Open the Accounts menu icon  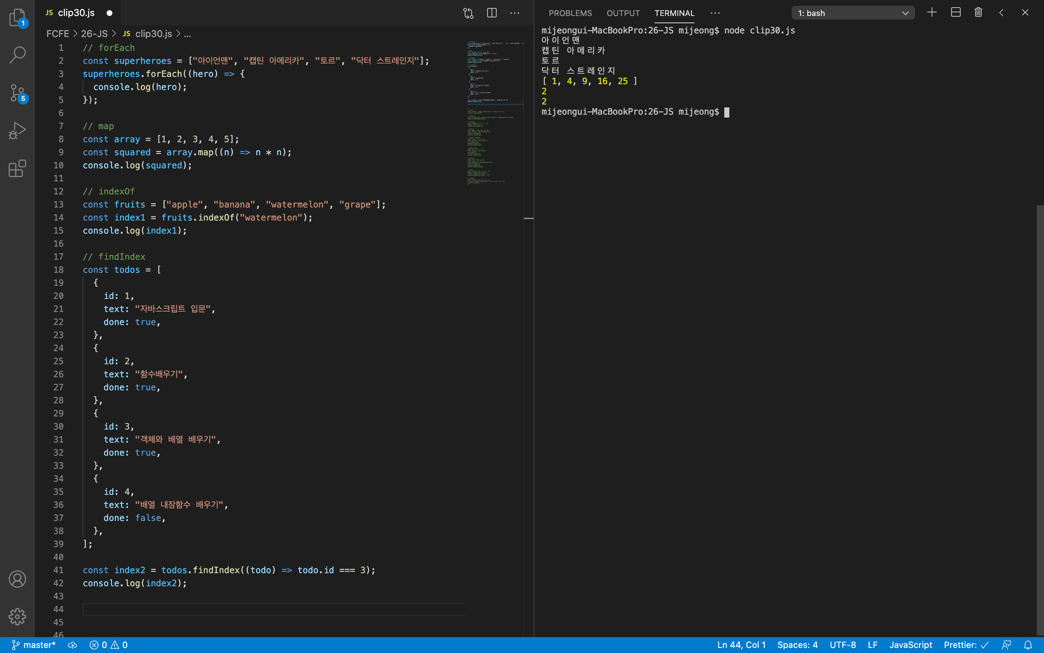tap(17, 579)
